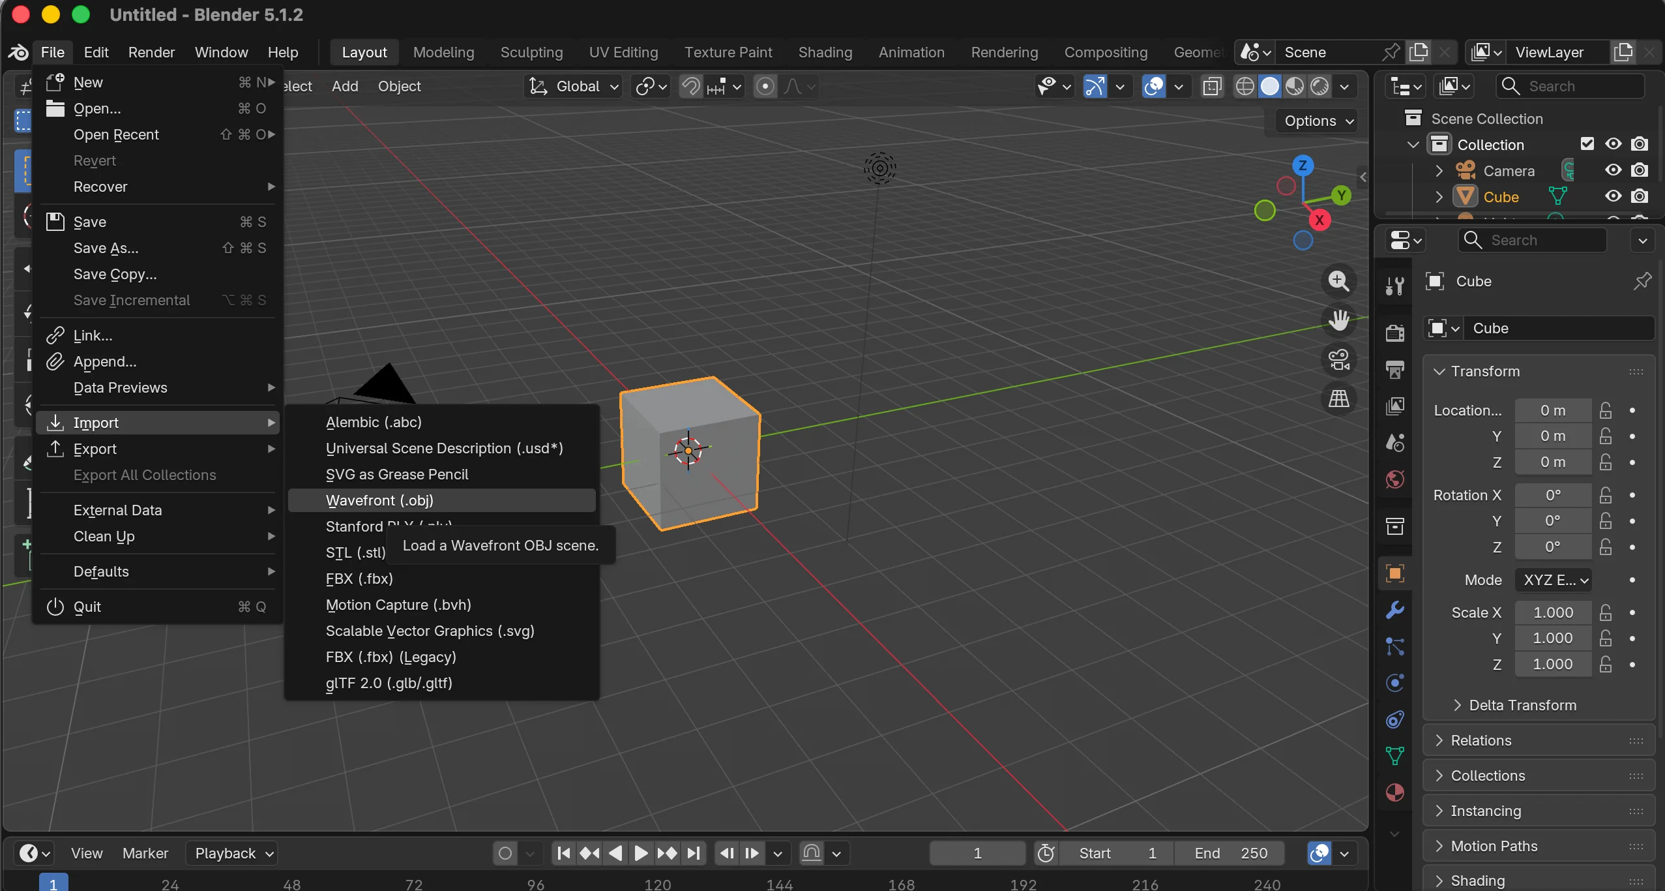Select wireframe viewport shading icon
The image size is (1665, 891).
(1245, 86)
